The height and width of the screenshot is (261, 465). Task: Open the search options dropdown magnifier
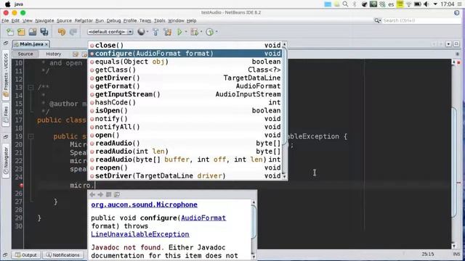(378, 20)
